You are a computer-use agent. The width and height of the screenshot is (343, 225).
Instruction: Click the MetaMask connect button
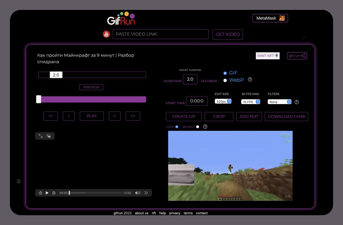point(270,18)
